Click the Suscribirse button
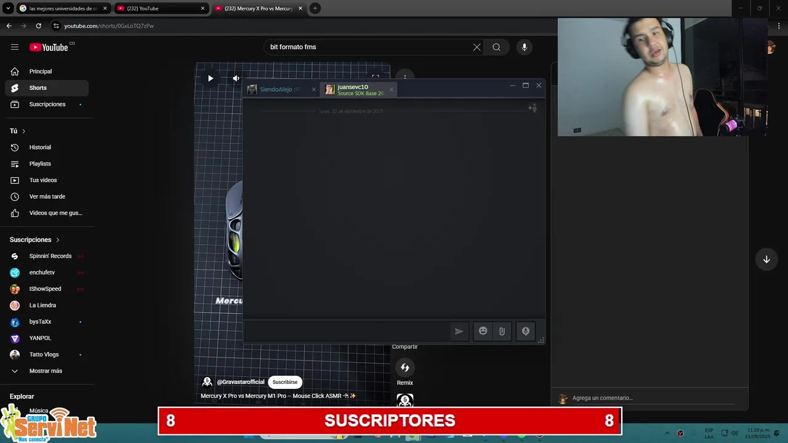788x443 pixels. (x=285, y=382)
